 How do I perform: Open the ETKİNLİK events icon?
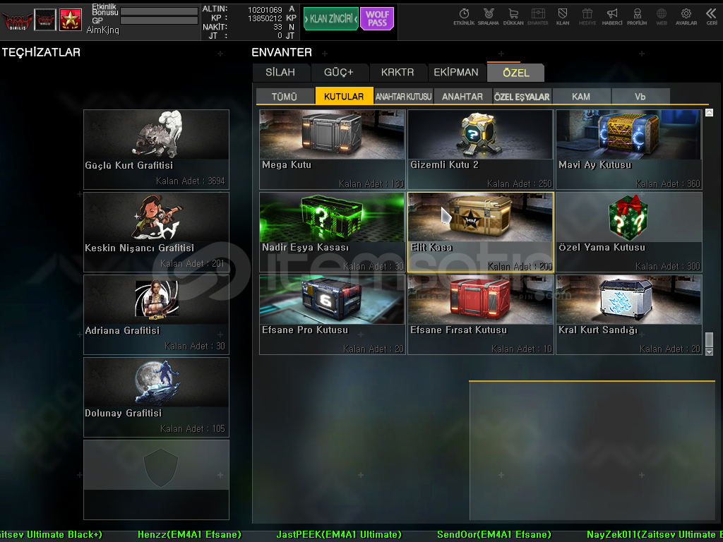pos(464,17)
